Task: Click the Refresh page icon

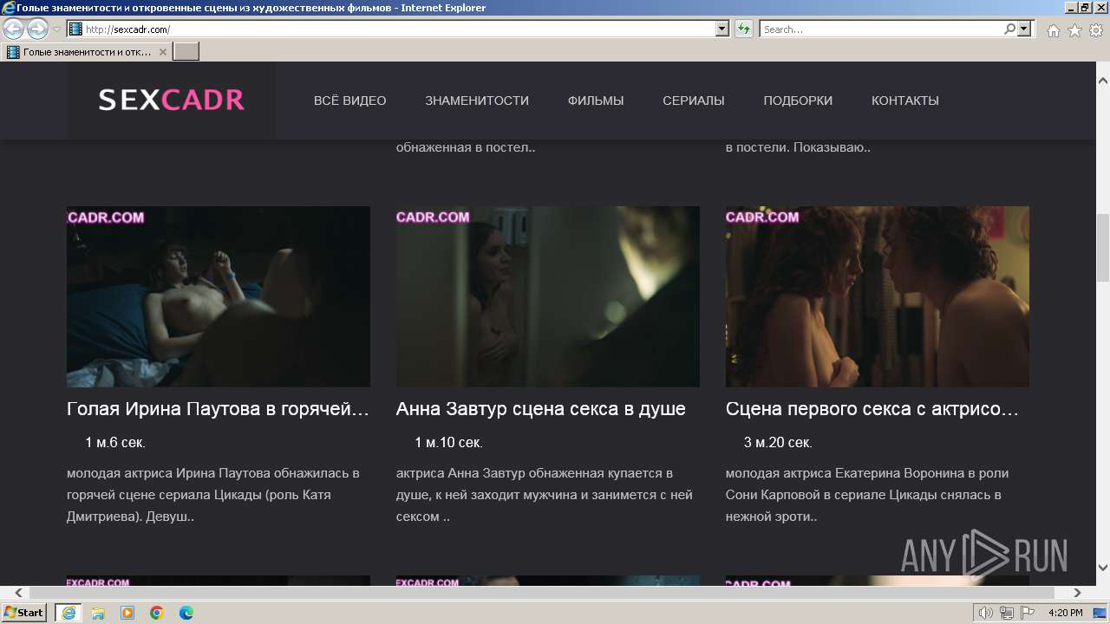Action: pos(743,29)
